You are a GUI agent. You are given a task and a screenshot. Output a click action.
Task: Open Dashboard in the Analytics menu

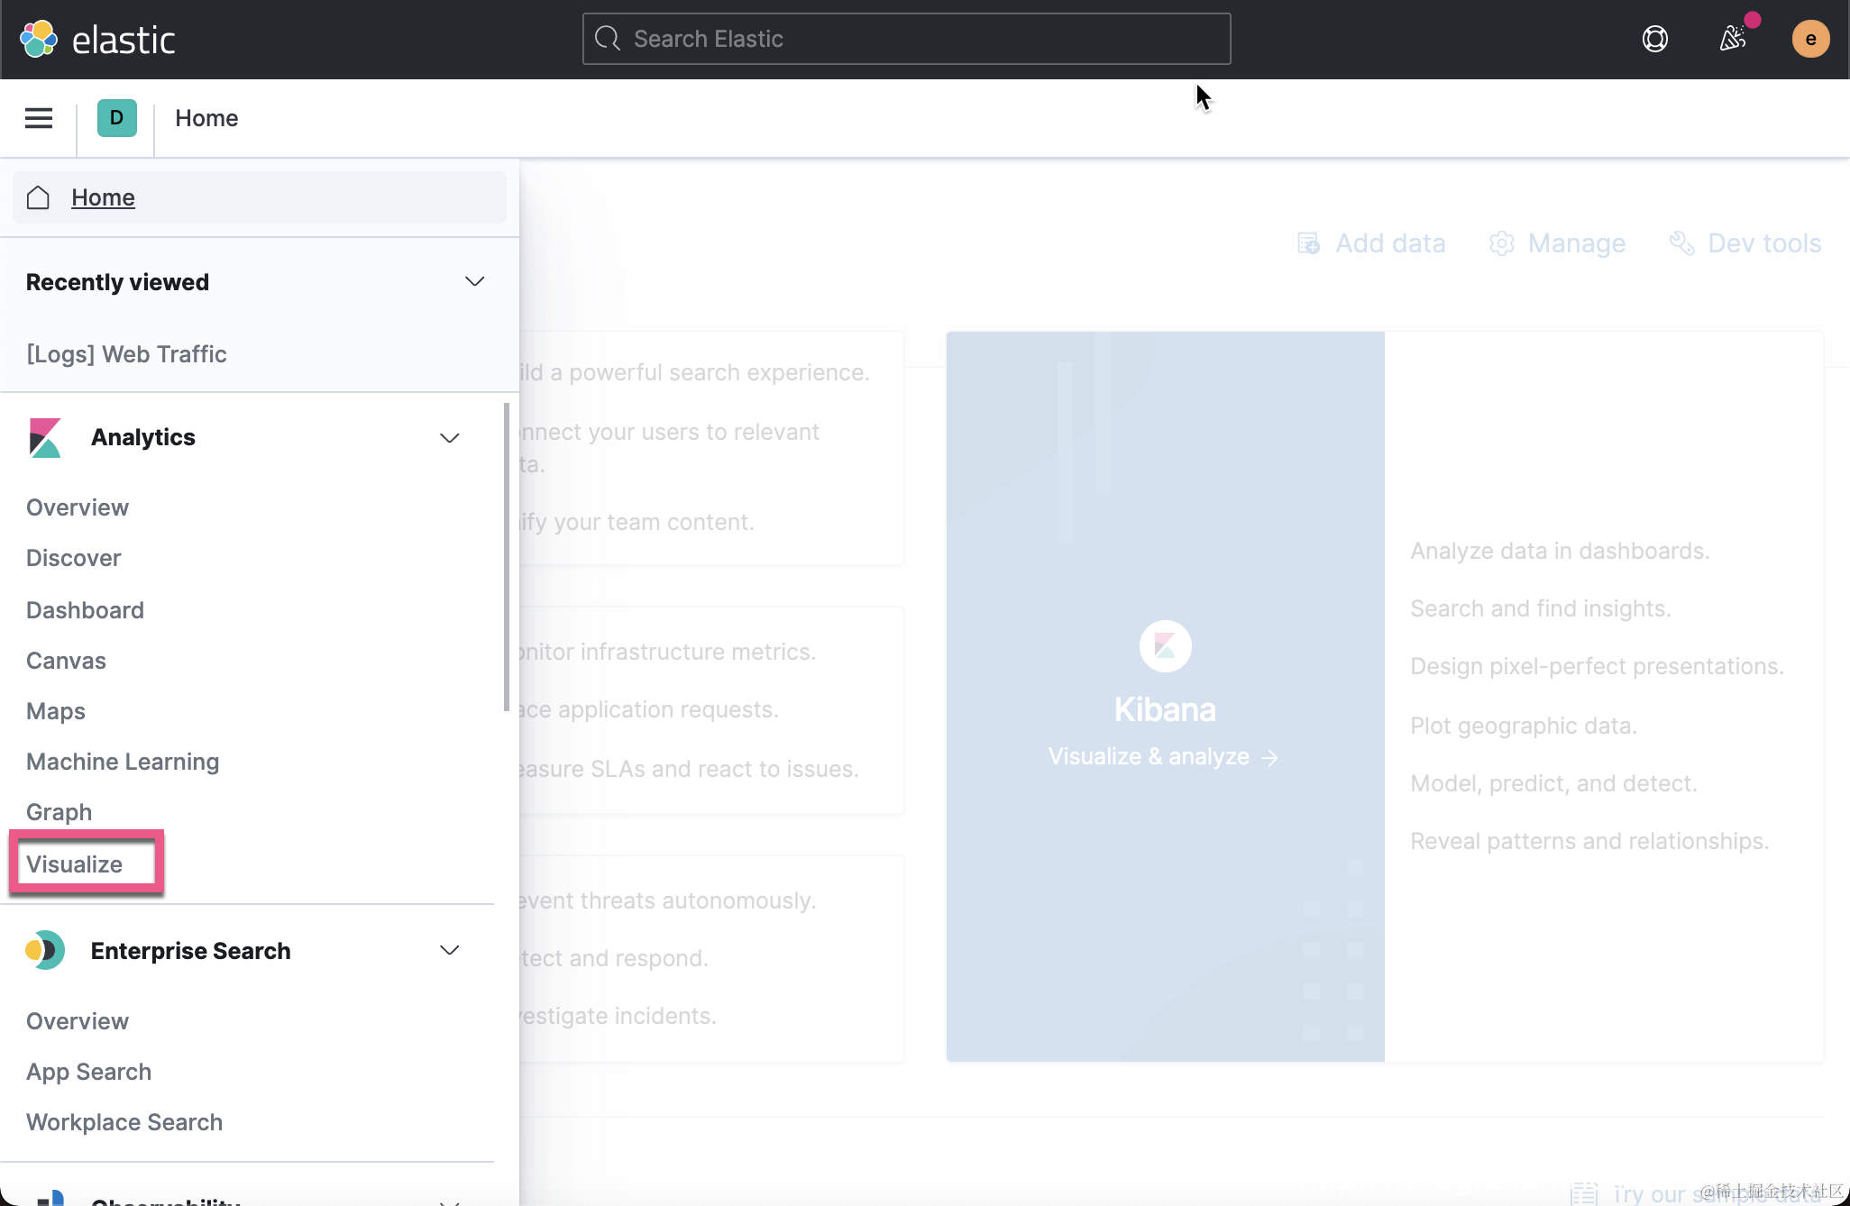click(85, 610)
